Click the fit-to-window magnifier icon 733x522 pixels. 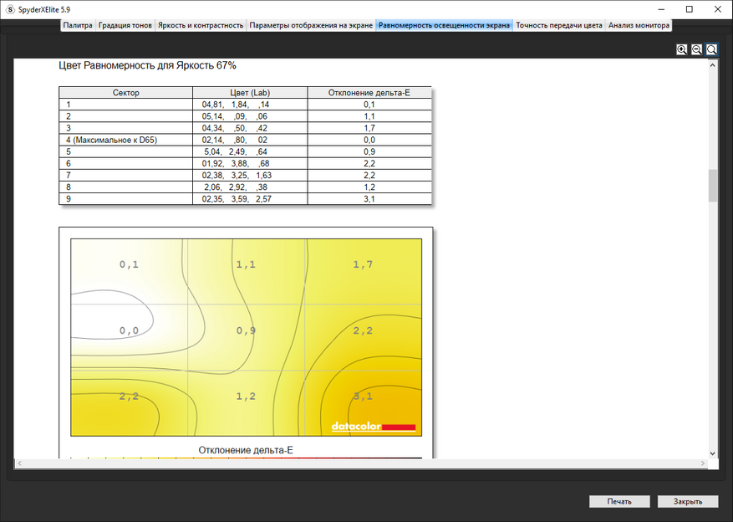(711, 49)
